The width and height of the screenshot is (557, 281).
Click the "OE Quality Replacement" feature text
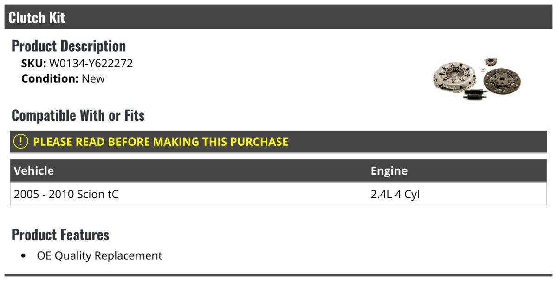pyautogui.click(x=99, y=255)
